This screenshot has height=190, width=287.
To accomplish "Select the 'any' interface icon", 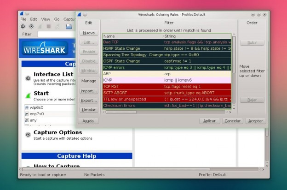I will (27, 120).
